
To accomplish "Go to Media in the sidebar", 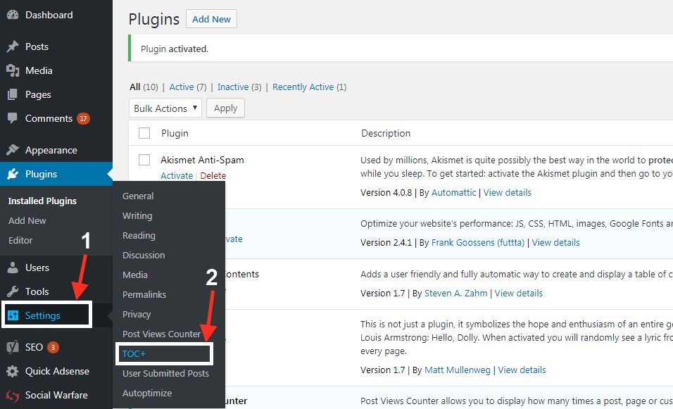I will point(39,70).
